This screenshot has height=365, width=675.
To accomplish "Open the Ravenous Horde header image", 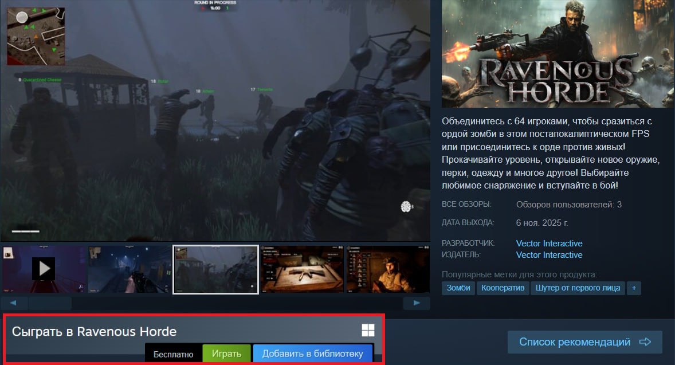I will 558,53.
